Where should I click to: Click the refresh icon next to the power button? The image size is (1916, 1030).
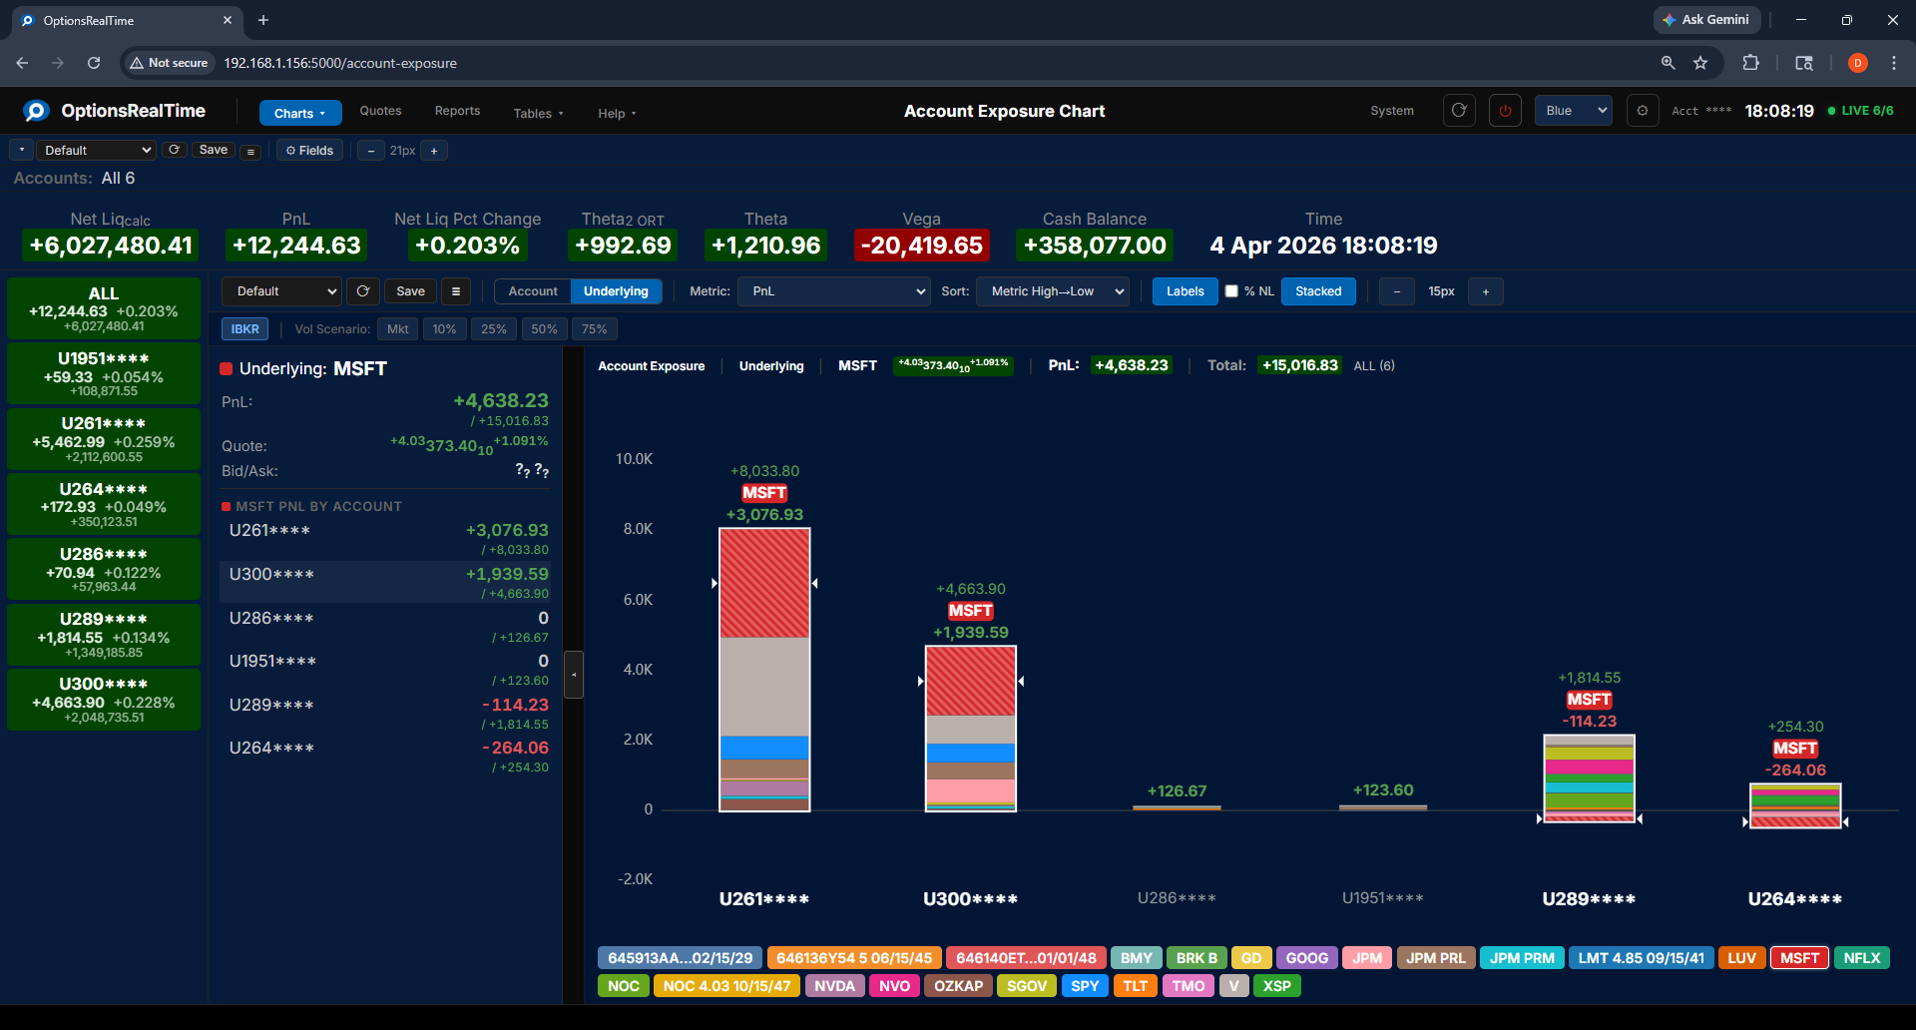coord(1459,111)
